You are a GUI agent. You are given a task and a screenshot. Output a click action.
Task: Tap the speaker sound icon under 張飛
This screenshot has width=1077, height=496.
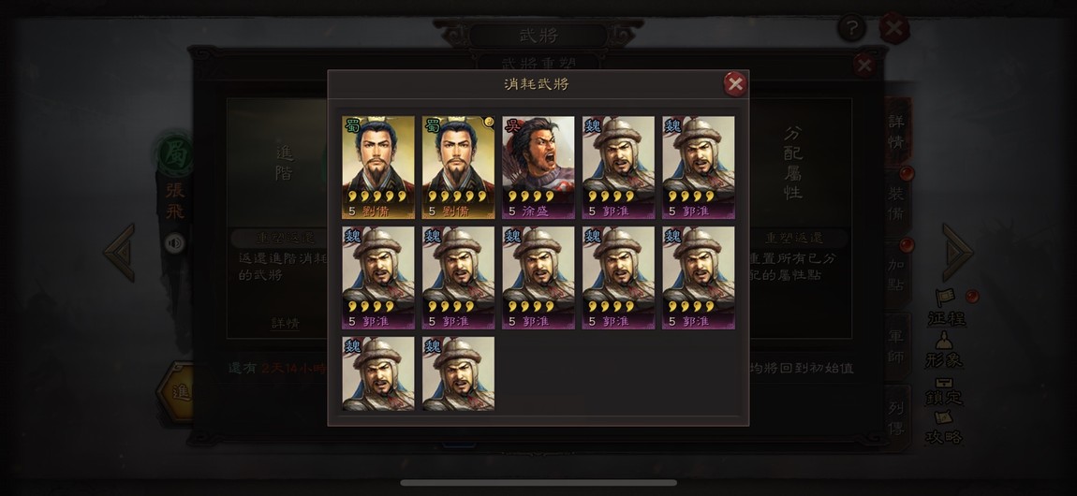174,243
